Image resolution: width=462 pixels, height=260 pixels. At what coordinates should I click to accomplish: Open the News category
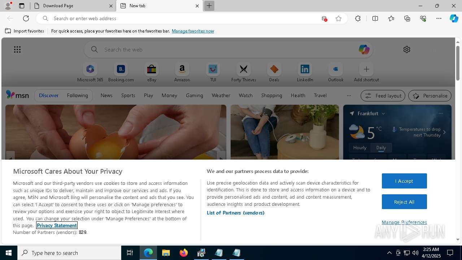coord(106,95)
